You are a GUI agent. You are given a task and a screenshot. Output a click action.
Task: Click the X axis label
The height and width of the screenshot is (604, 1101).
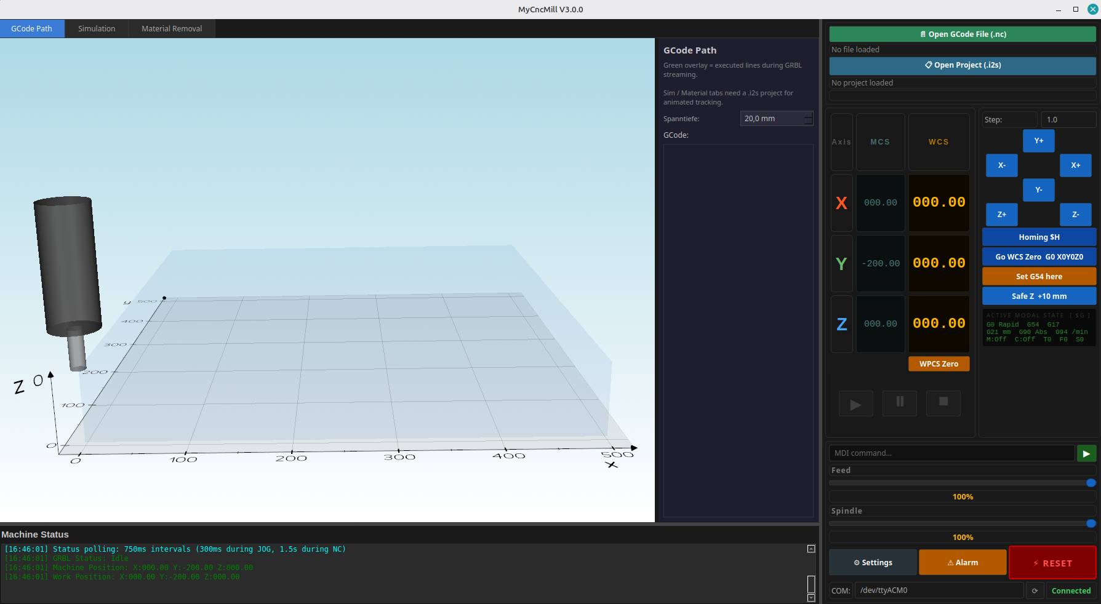coord(842,203)
